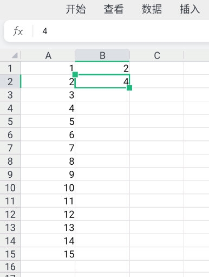Viewport: 209px width, 277px height.
Task: Click empty cell B8
Action: 102,161
